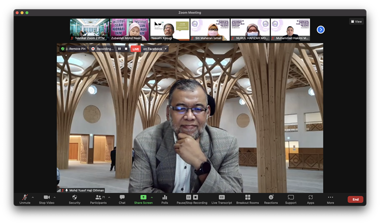Open the More menu

tap(330, 197)
